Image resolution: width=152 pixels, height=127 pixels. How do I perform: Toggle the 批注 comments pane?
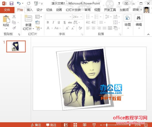click(51, 125)
